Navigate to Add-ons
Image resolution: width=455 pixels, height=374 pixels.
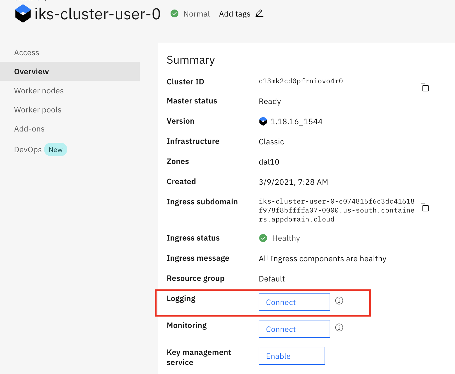pyautogui.click(x=29, y=129)
